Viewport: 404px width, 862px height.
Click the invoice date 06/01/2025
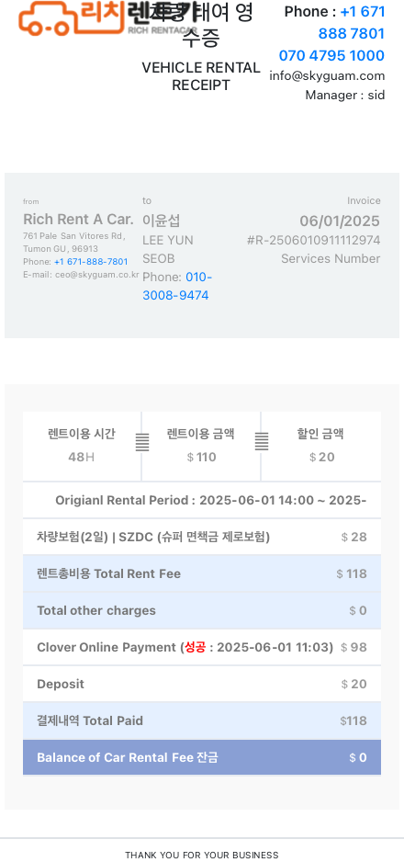[x=339, y=221]
